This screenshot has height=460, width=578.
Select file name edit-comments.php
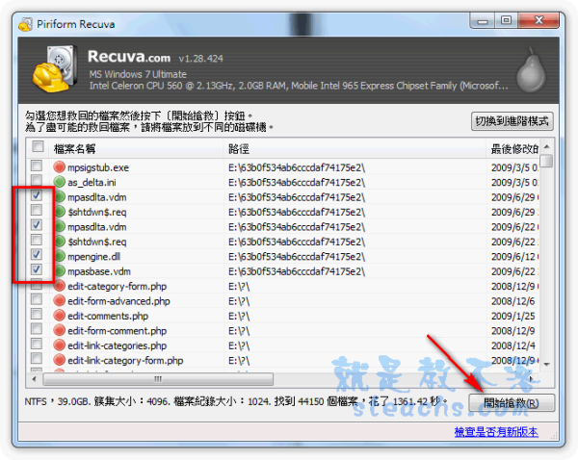coord(108,316)
